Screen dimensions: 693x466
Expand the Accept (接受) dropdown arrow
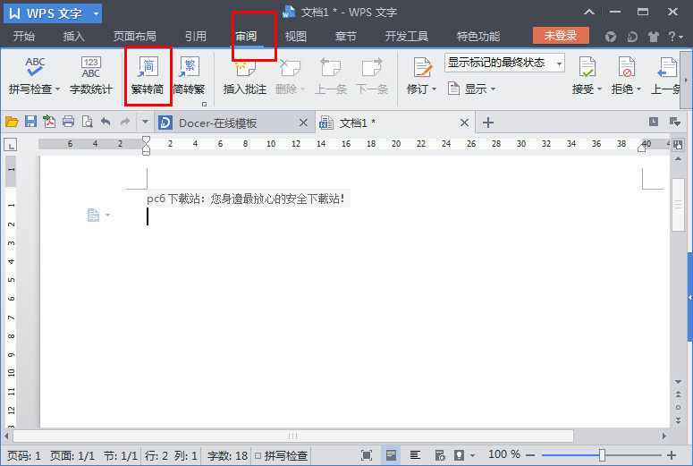click(599, 89)
